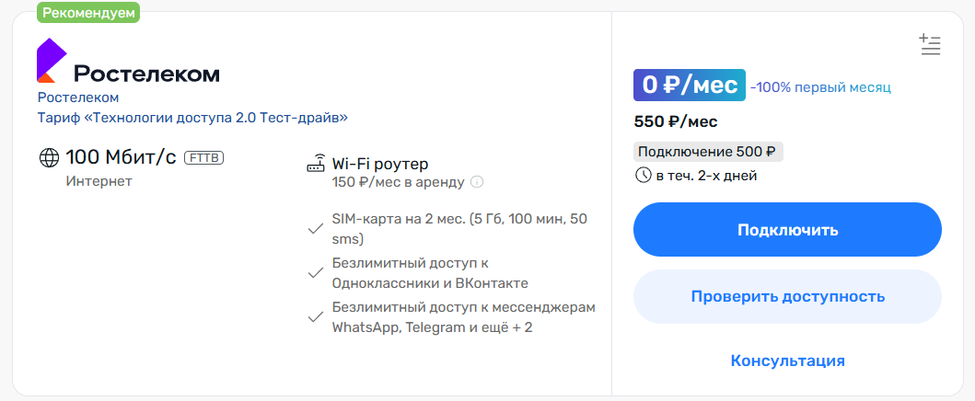Click the FTTB technology tag

coord(203,157)
